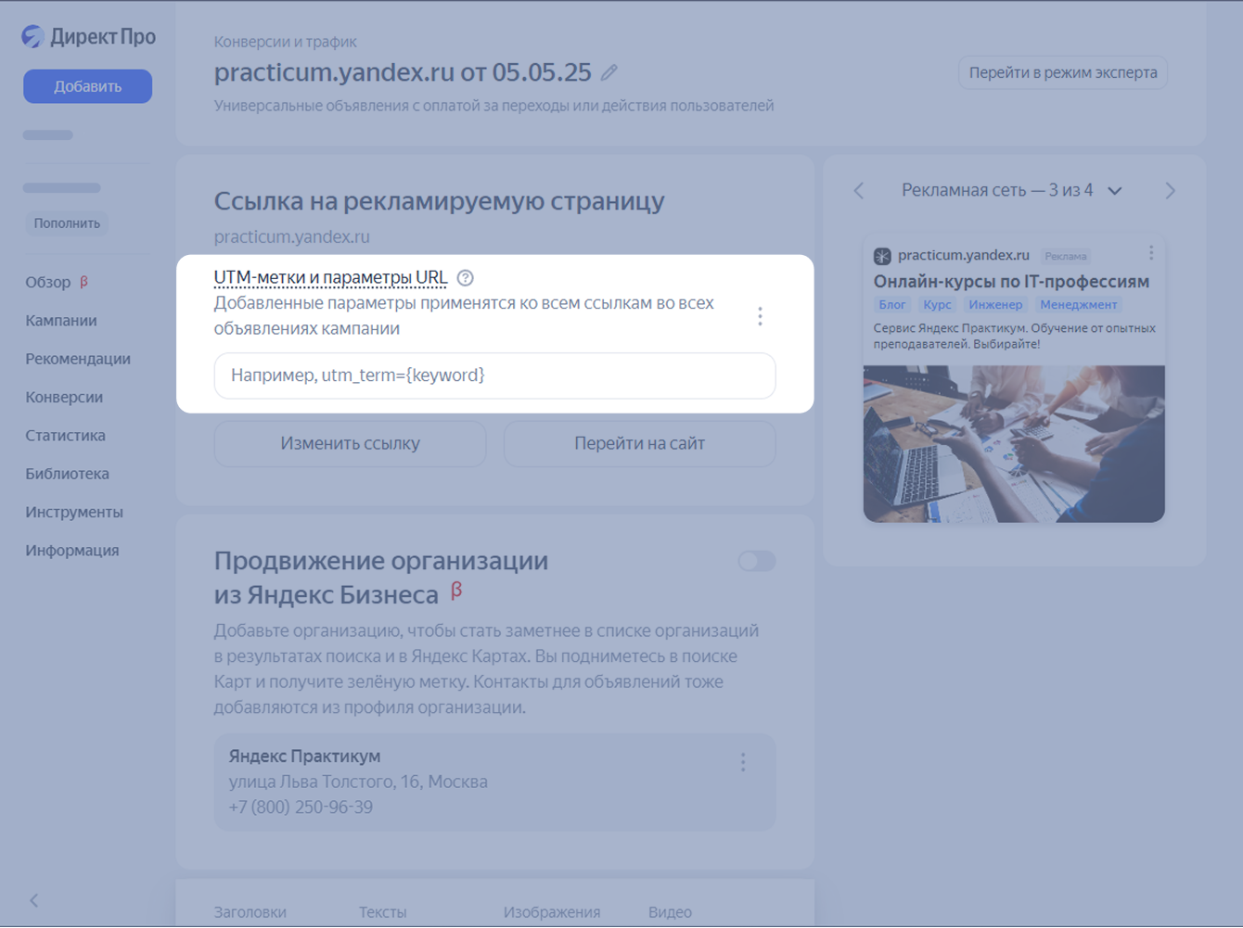Click Конверсии и трафик breadcrumb text
This screenshot has height=928, width=1243.
point(285,42)
